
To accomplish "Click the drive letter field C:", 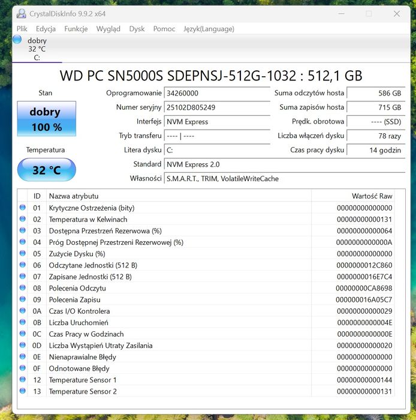I will click(x=217, y=150).
